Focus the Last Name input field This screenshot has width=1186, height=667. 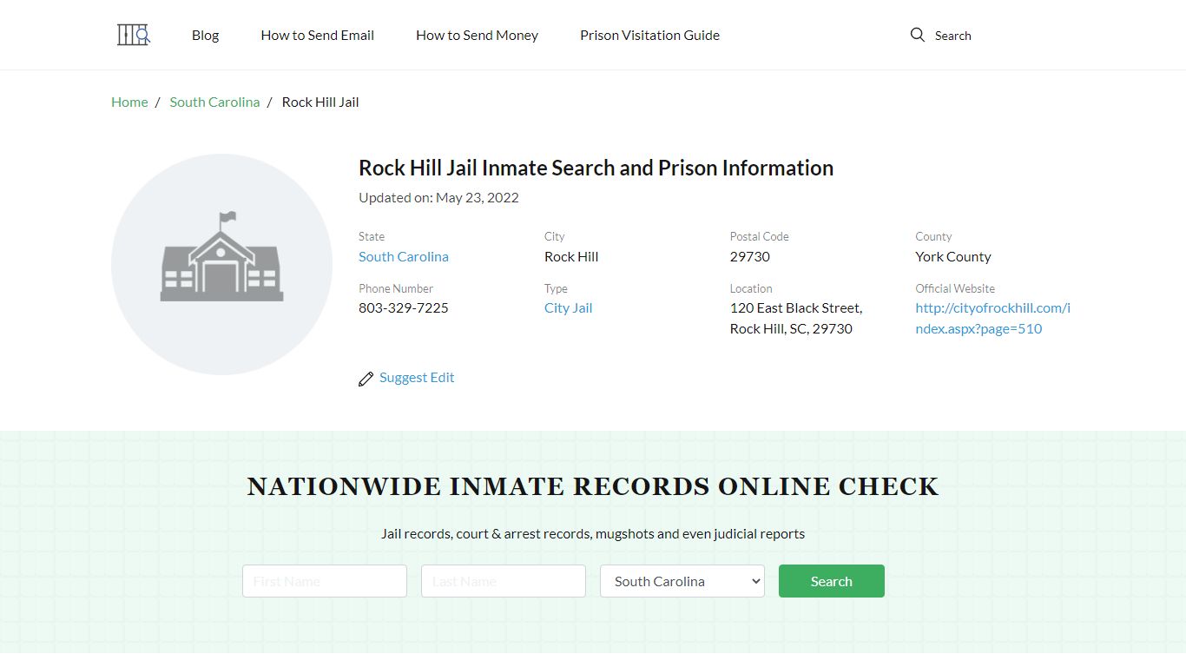point(504,581)
